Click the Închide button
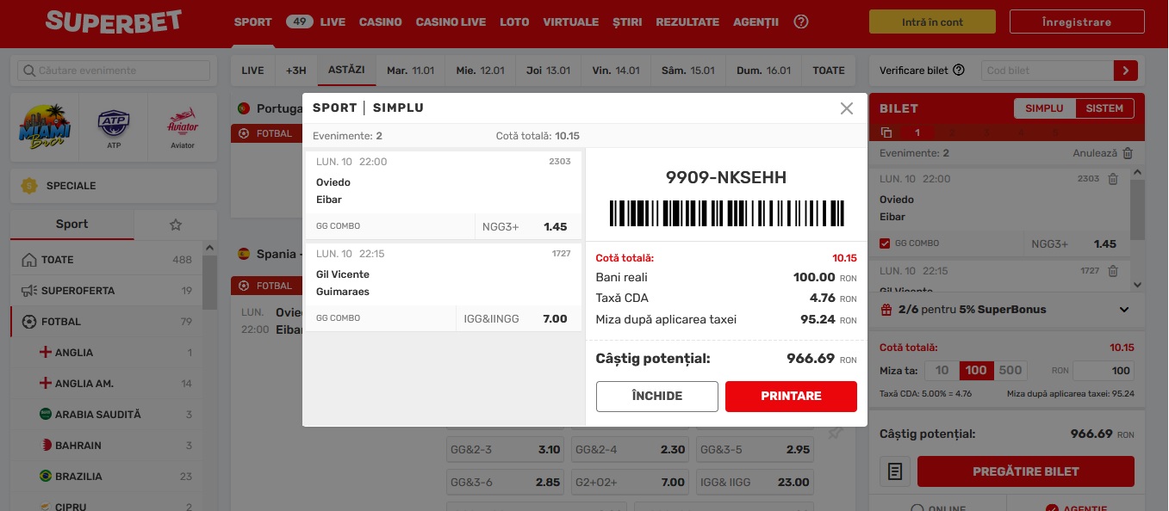 click(x=657, y=397)
